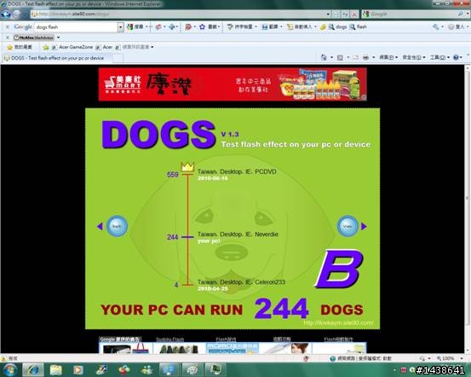
Task: Click the round blue View button in DOGS
Action: pyautogui.click(x=348, y=226)
